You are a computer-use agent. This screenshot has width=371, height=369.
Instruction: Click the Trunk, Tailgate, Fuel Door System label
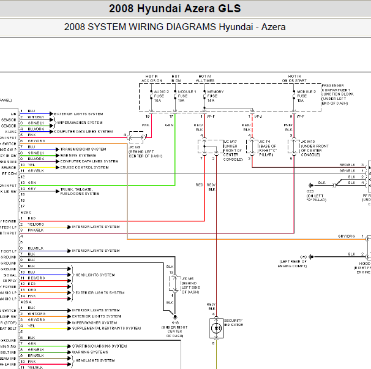[80, 191]
